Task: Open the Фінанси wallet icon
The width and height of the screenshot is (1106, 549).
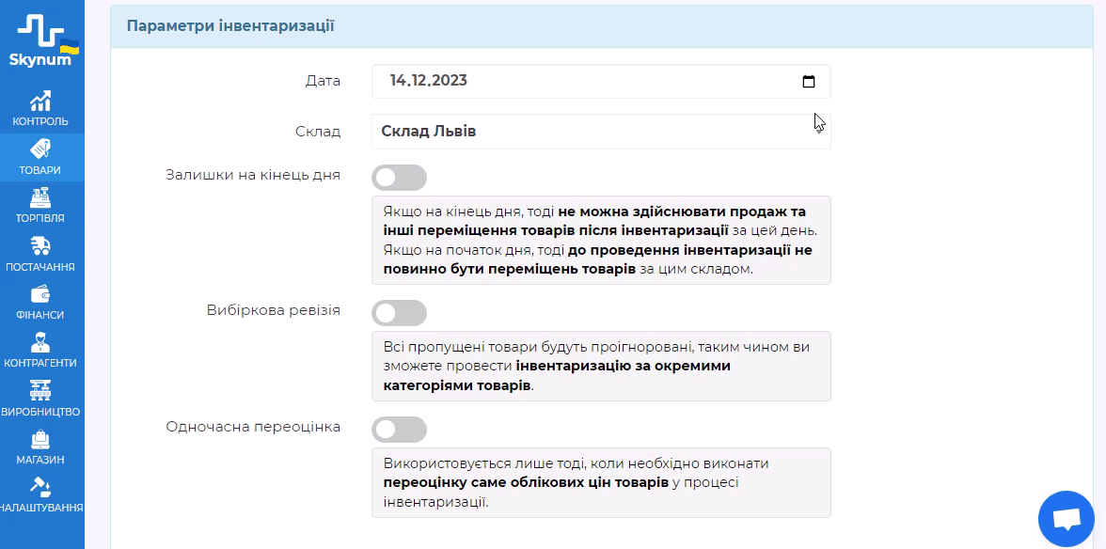Action: [x=40, y=294]
